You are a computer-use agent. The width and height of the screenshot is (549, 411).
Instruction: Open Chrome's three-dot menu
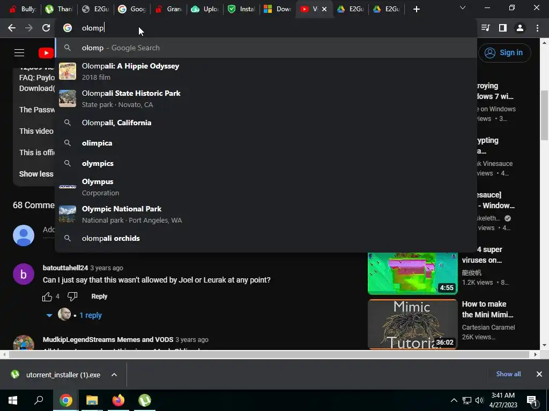(537, 28)
